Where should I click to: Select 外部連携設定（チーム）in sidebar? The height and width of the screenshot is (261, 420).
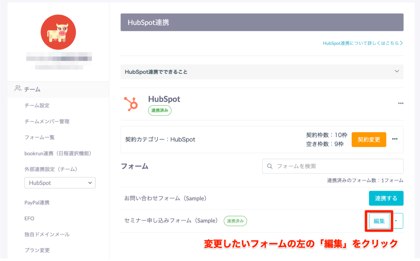tap(51, 169)
